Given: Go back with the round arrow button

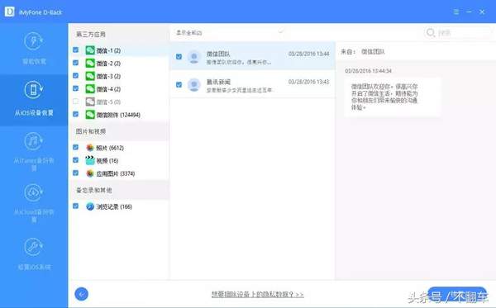Looking at the screenshot, I should [82, 294].
